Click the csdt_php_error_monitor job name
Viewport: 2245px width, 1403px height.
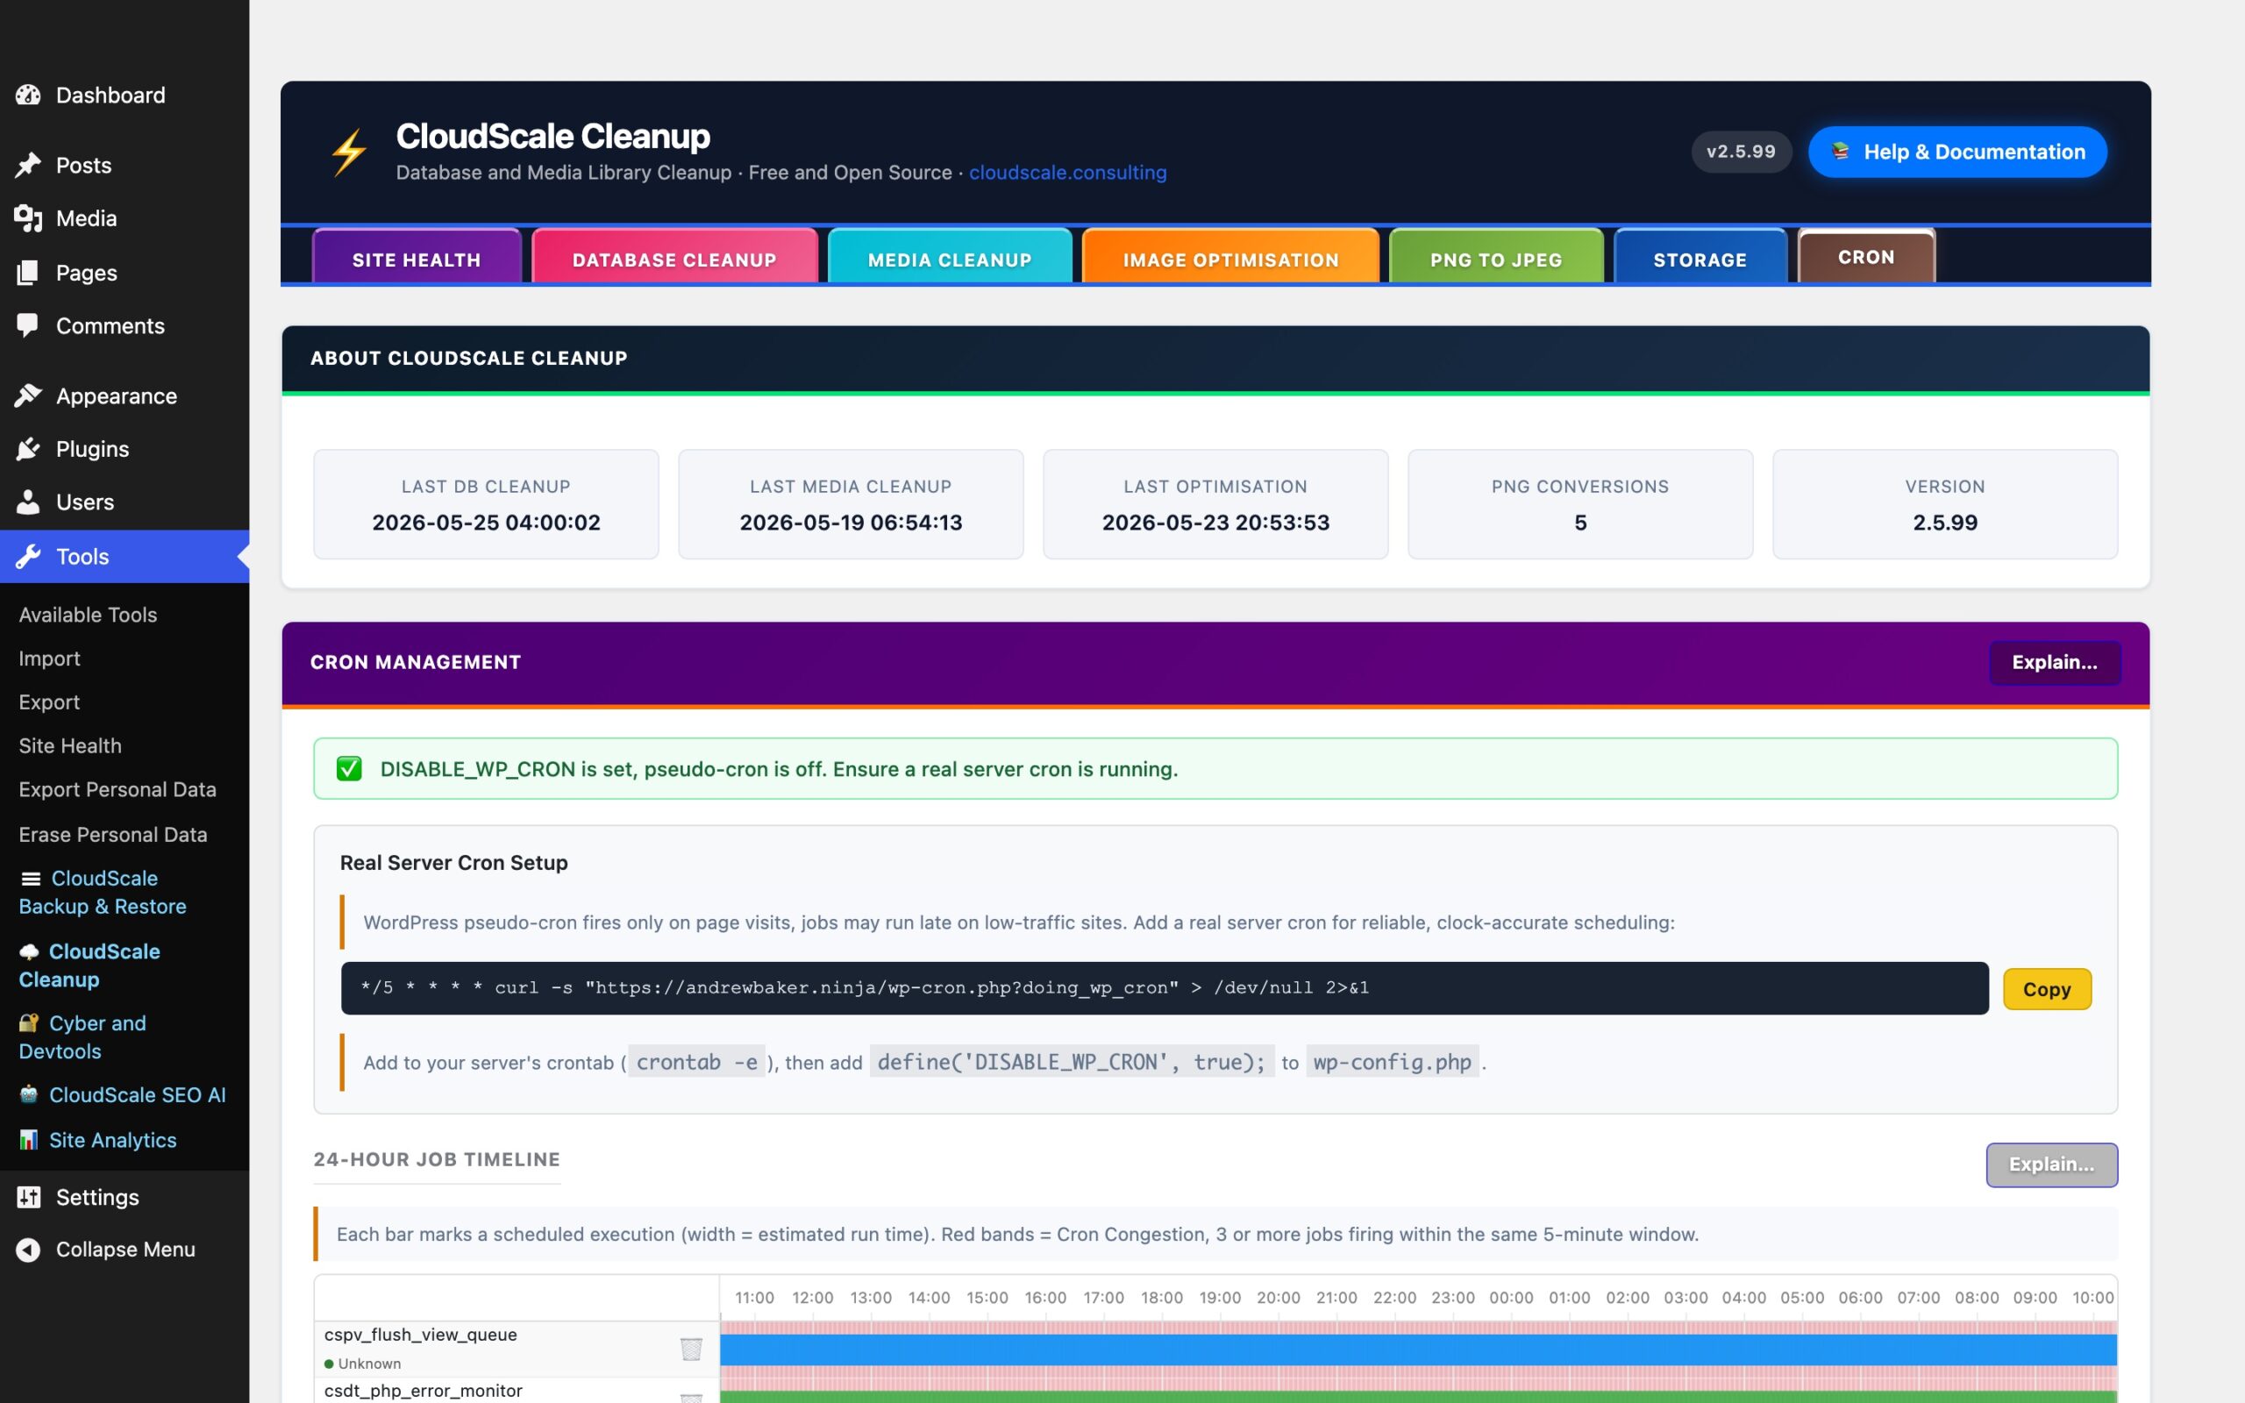(423, 1391)
